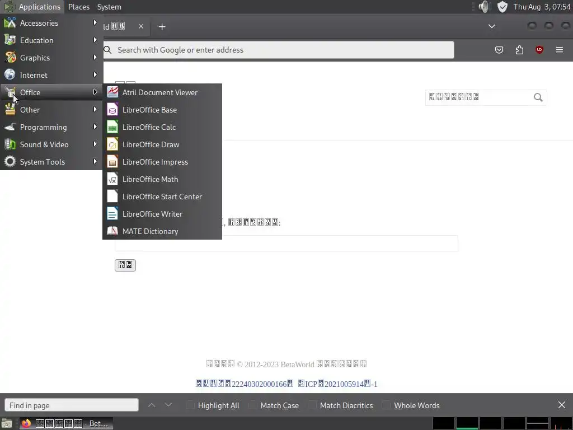Go to previous find result arrow
Viewport: 573px width, 430px height.
click(152, 405)
